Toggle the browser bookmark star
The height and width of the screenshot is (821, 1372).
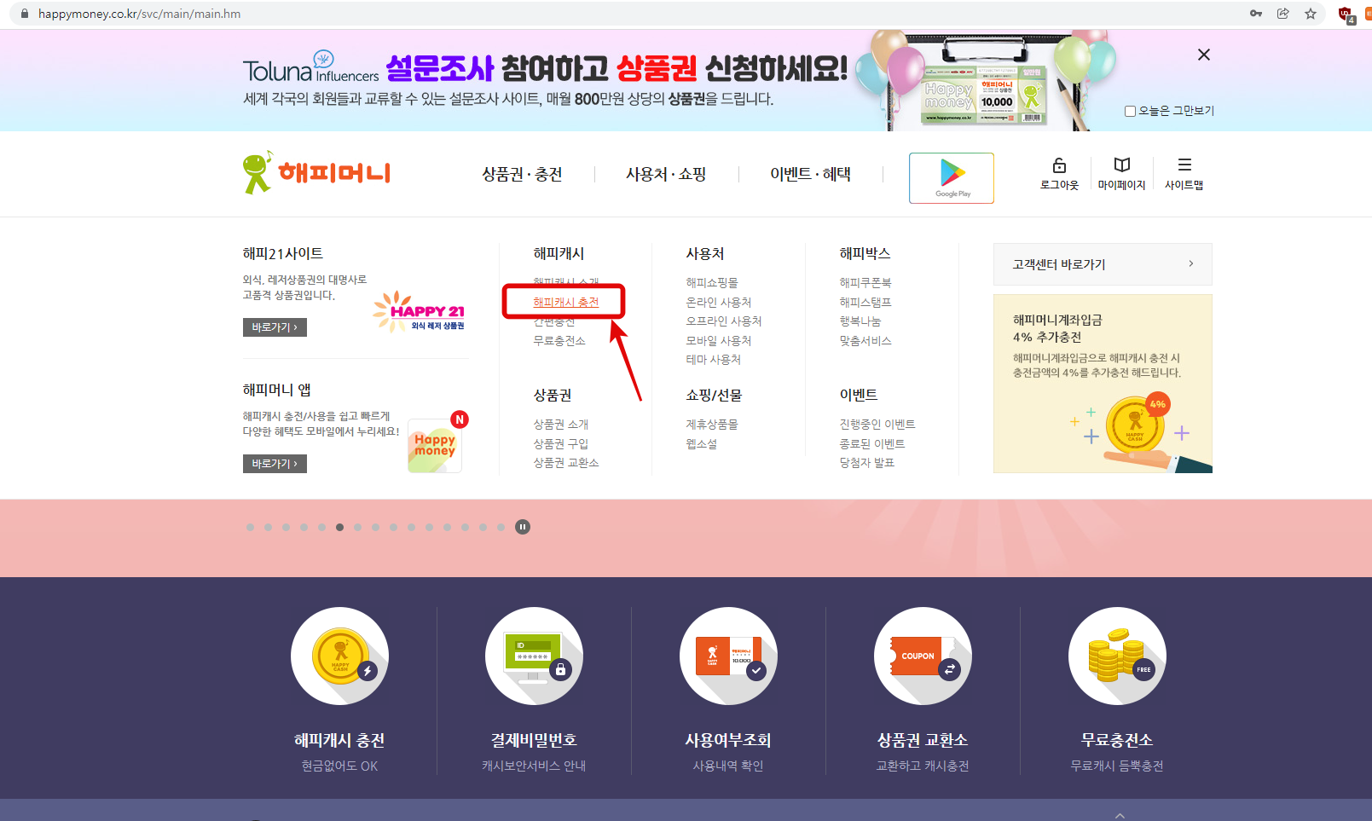pos(1311,14)
